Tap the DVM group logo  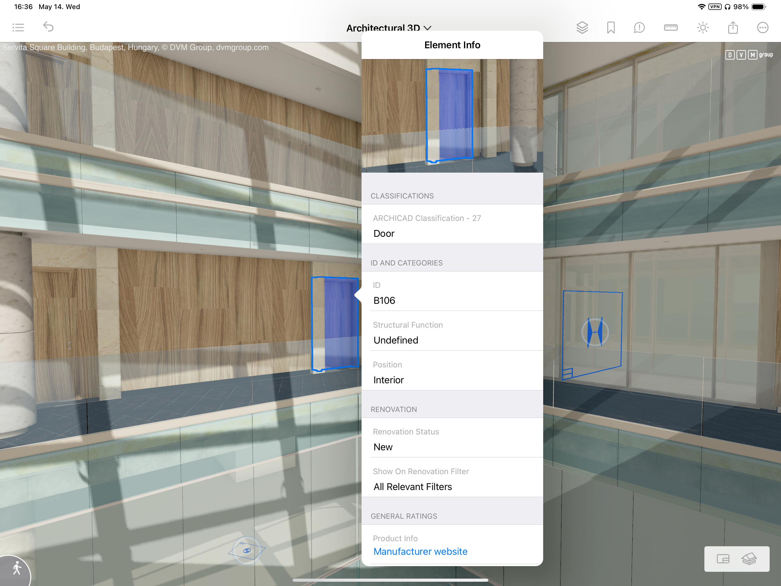(x=749, y=55)
